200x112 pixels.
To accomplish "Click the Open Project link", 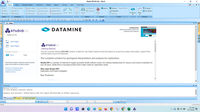I will point(15,46).
